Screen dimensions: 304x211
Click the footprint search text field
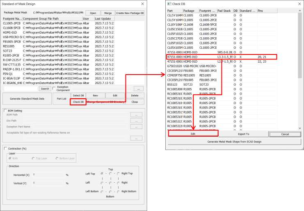coord(21,88)
